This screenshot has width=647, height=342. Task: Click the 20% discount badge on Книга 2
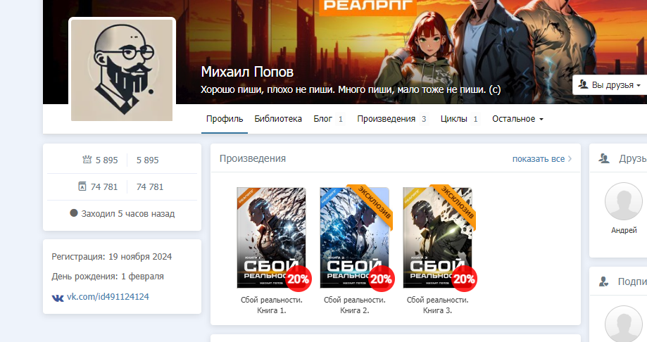[382, 279]
